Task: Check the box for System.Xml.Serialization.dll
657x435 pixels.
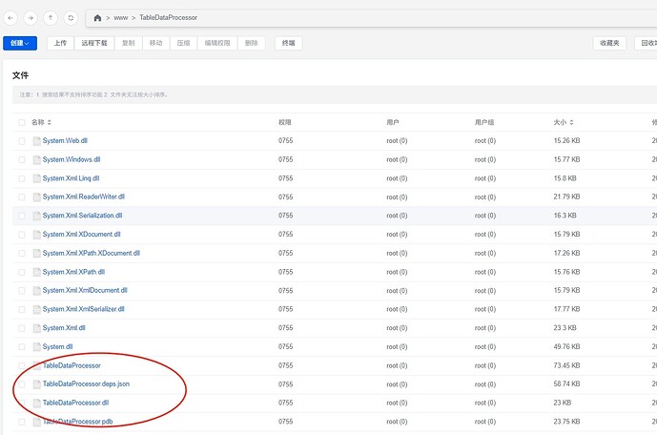Action: pyautogui.click(x=21, y=216)
